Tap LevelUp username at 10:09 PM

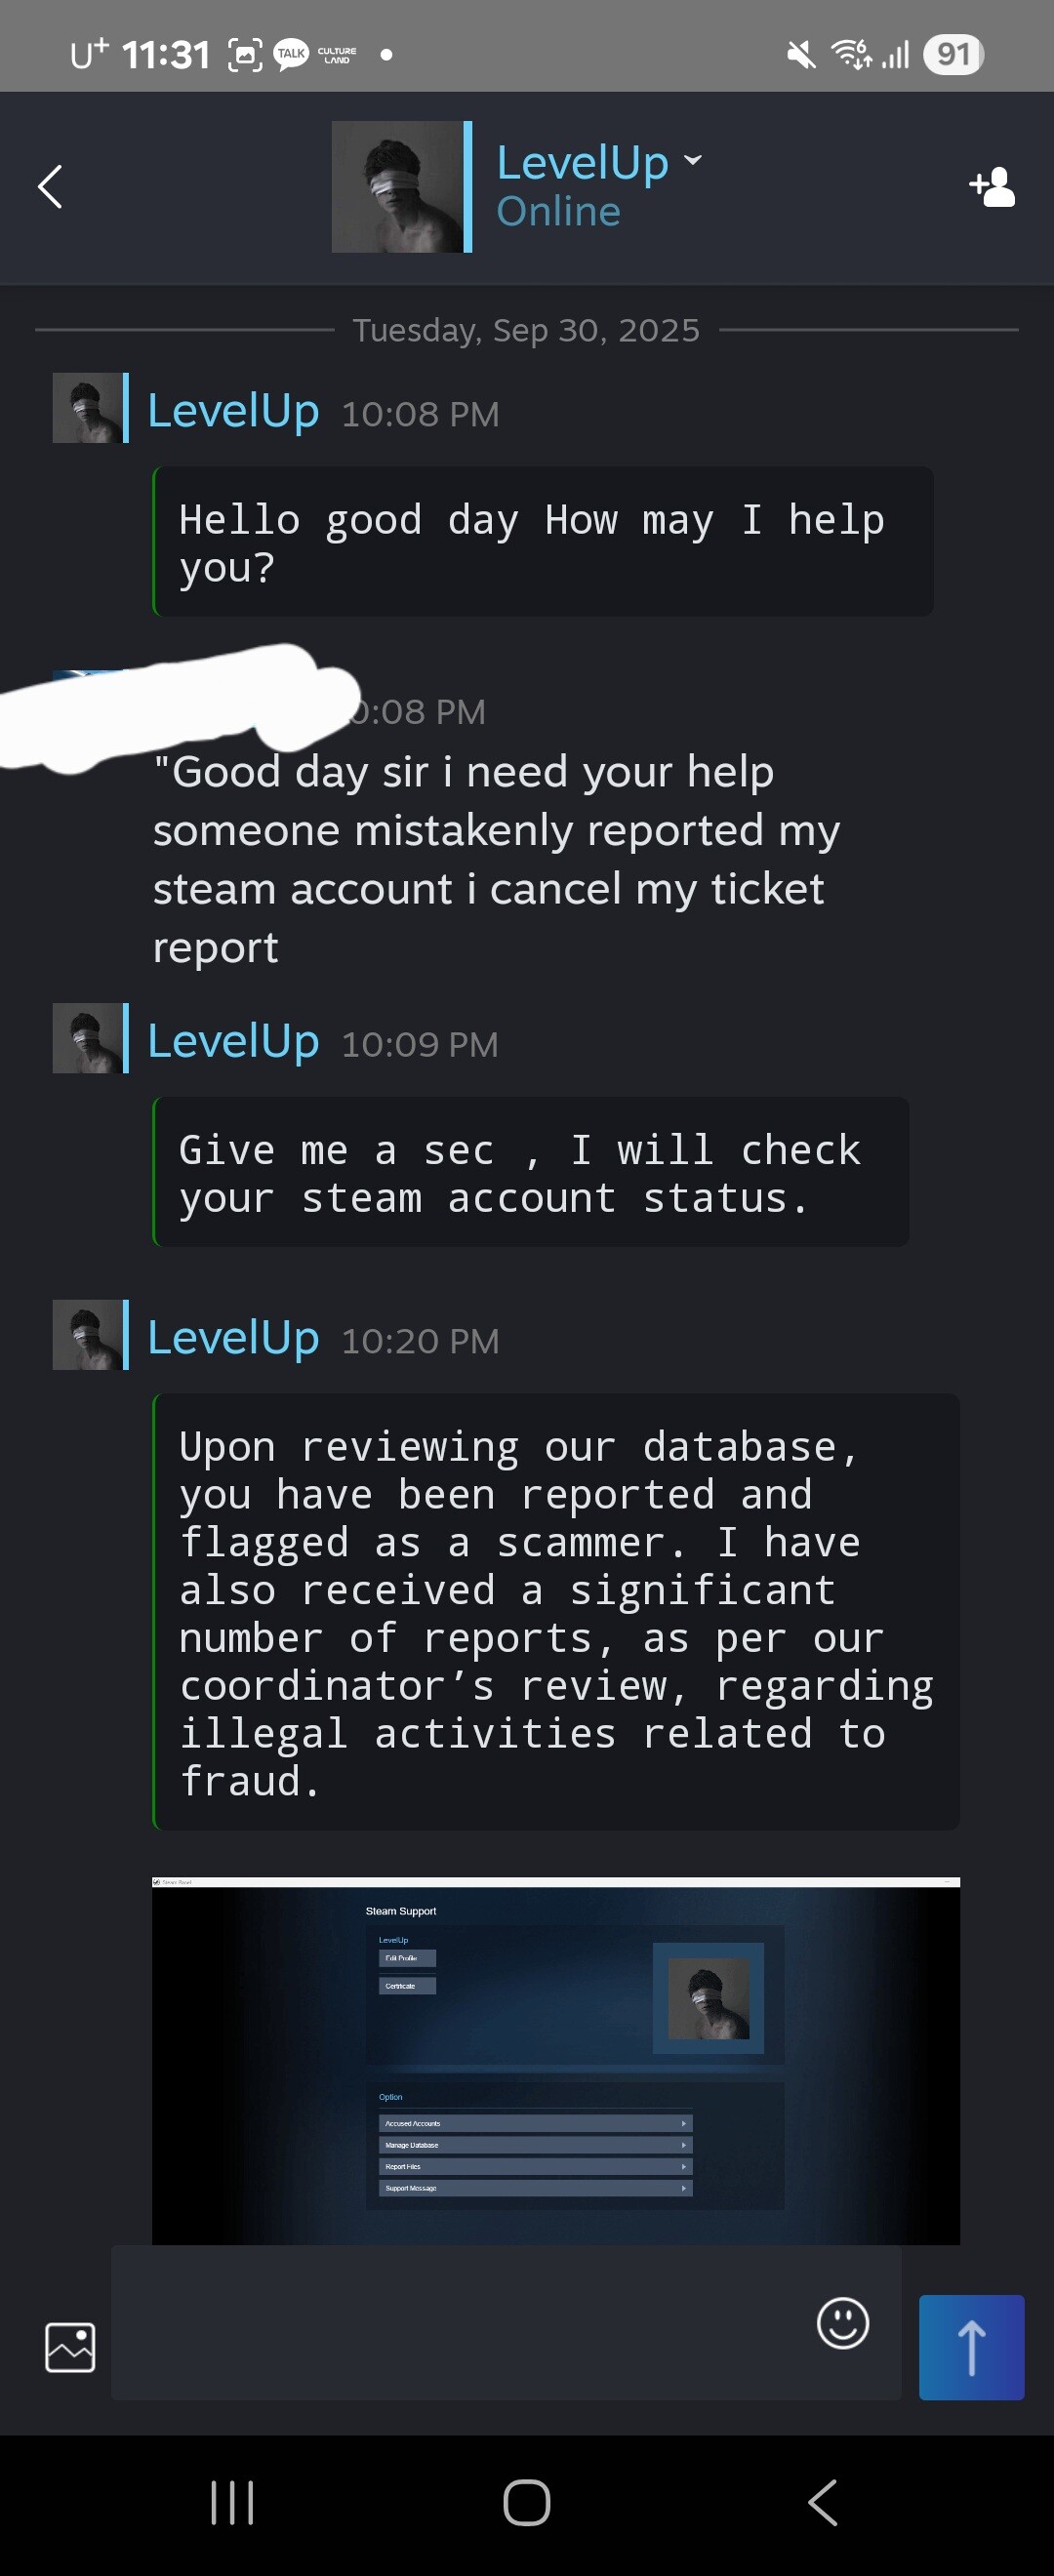(x=233, y=1041)
